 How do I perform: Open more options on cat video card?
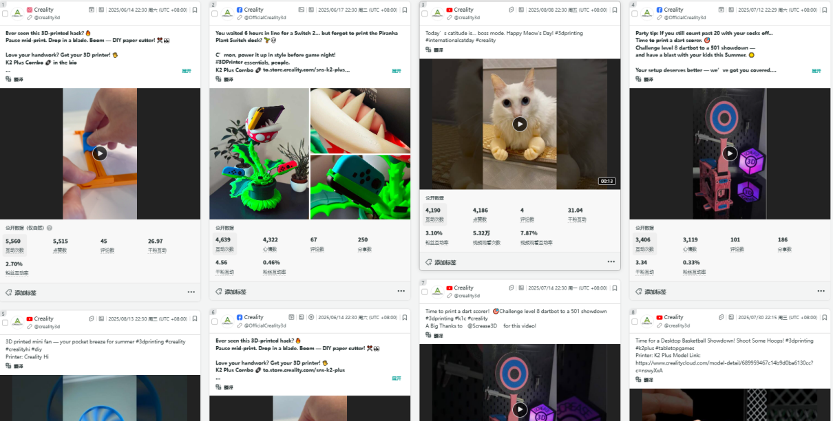point(611,261)
